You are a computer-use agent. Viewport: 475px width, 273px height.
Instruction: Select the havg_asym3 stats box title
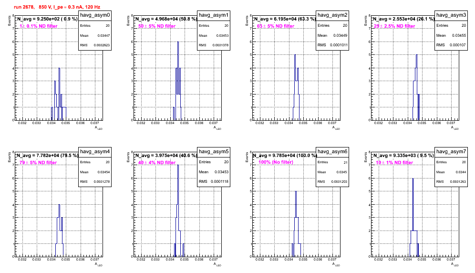(451, 15)
